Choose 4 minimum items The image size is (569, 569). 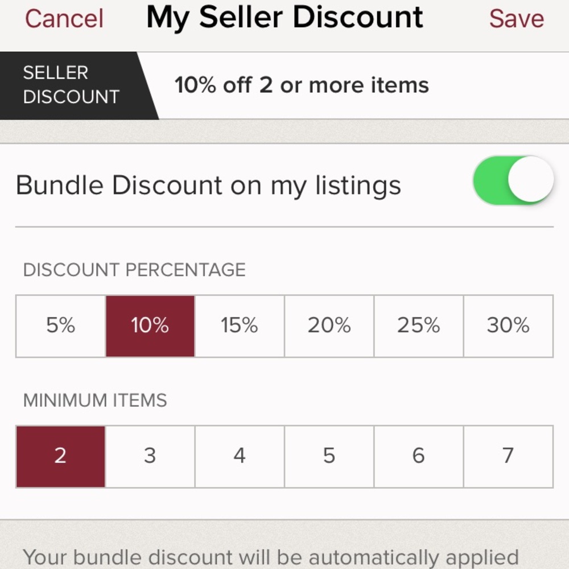[x=240, y=456]
